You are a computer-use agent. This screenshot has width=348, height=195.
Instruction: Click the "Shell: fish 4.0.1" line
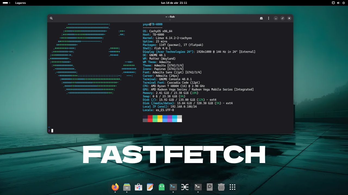pyautogui.click(x=157, y=48)
